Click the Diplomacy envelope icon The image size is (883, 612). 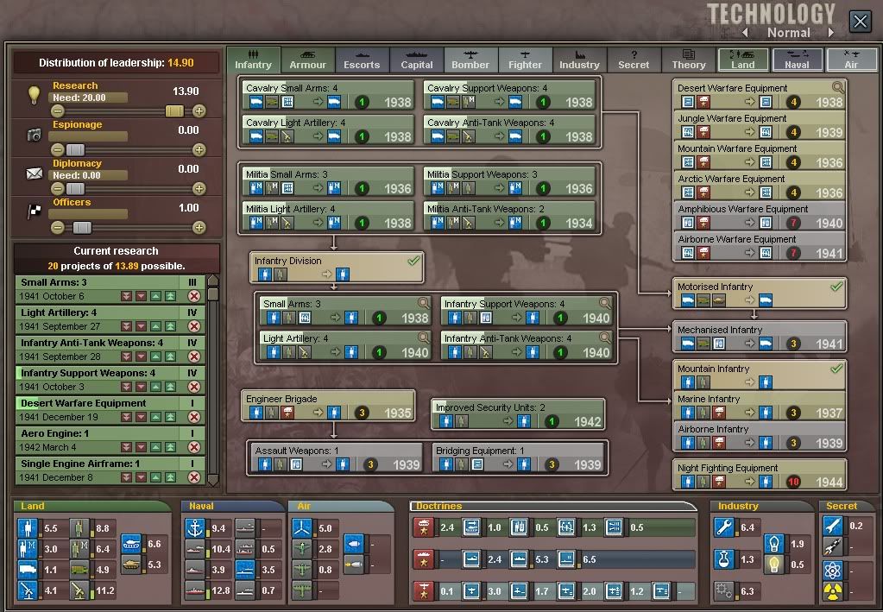point(35,174)
